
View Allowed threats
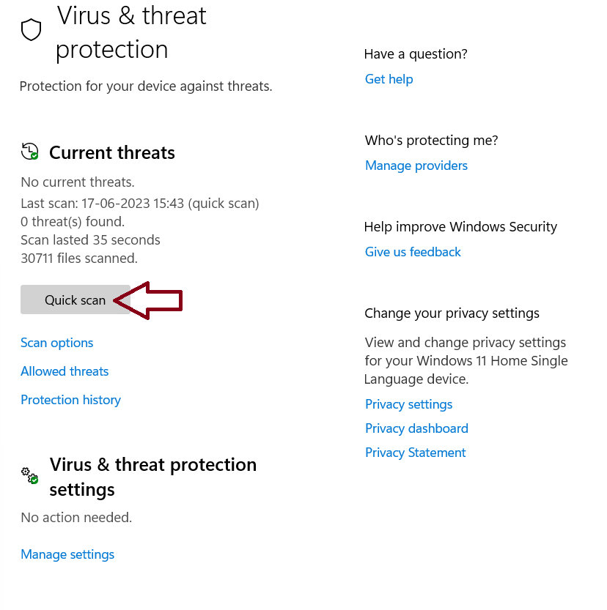[x=65, y=371]
